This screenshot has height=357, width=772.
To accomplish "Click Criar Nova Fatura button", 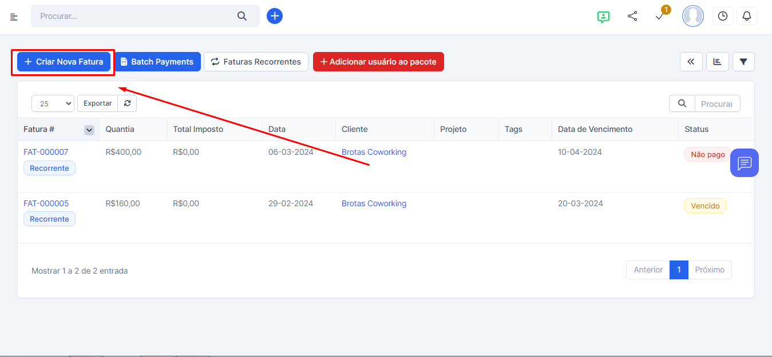I will click(64, 62).
